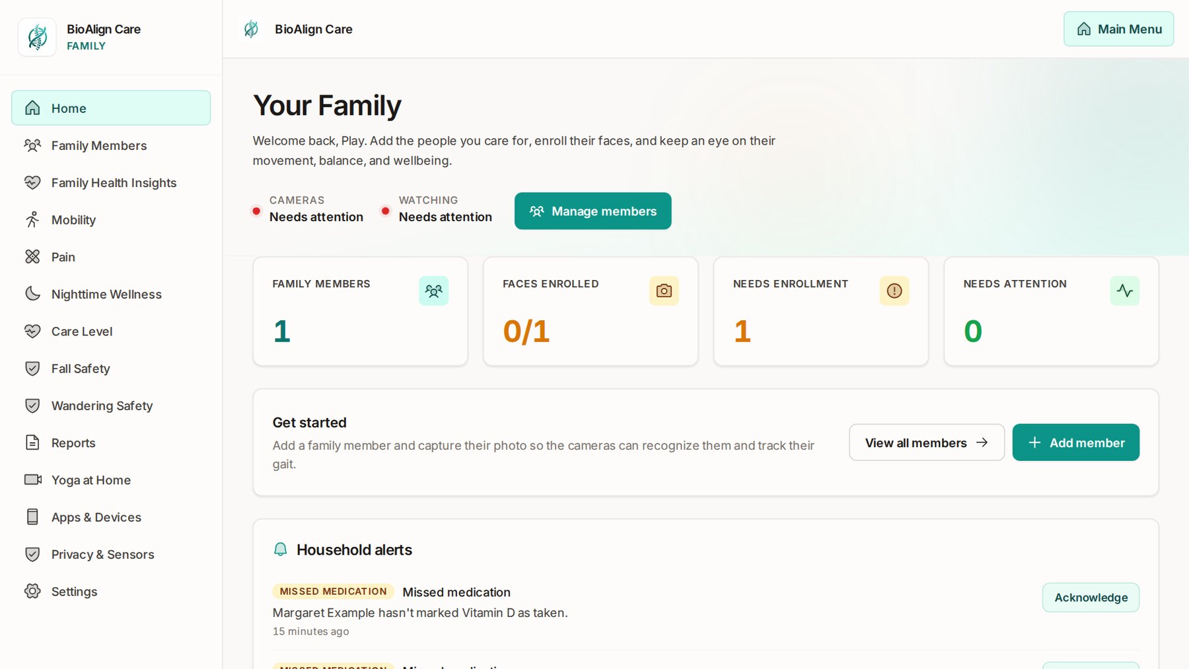1189x669 pixels.
Task: Click the Nighttime Wellness moon icon
Action: (32, 294)
